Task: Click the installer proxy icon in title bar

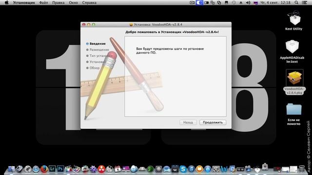Action: coord(131,25)
